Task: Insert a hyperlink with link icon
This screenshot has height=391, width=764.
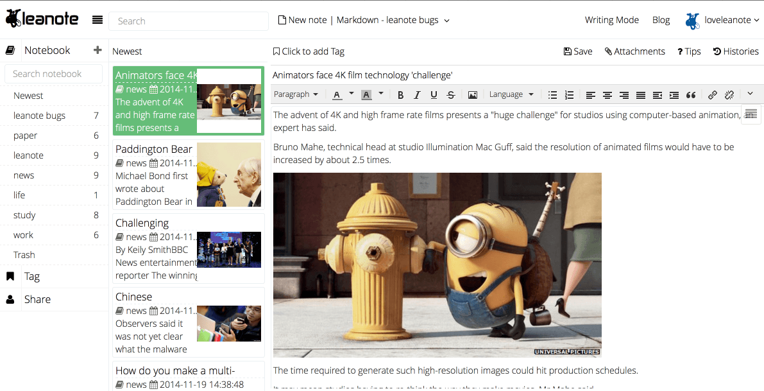Action: [x=713, y=95]
